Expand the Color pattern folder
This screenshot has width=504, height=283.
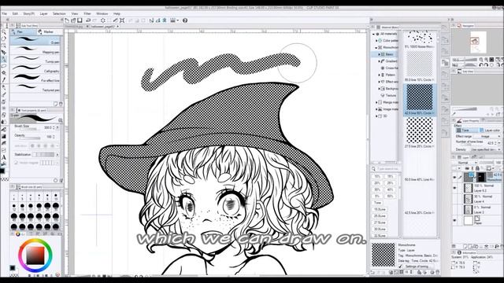click(376, 41)
